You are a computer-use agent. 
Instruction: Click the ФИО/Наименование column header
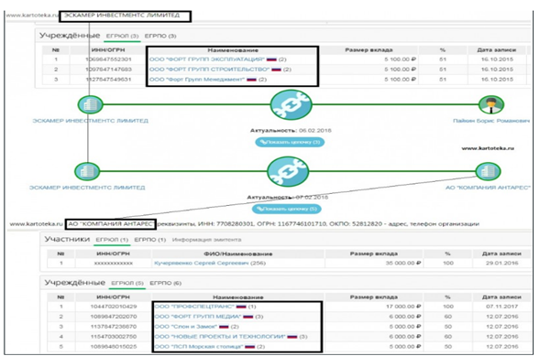pos(237,254)
